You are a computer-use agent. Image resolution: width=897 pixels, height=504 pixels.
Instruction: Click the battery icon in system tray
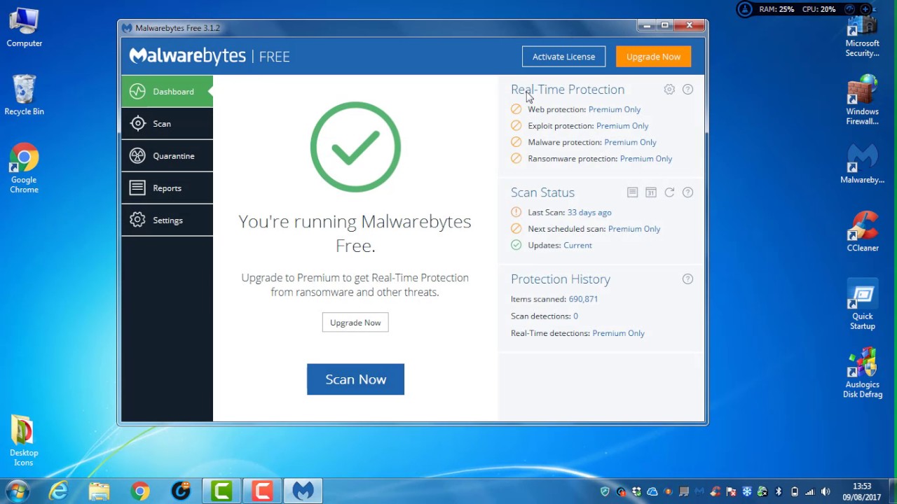(794, 491)
